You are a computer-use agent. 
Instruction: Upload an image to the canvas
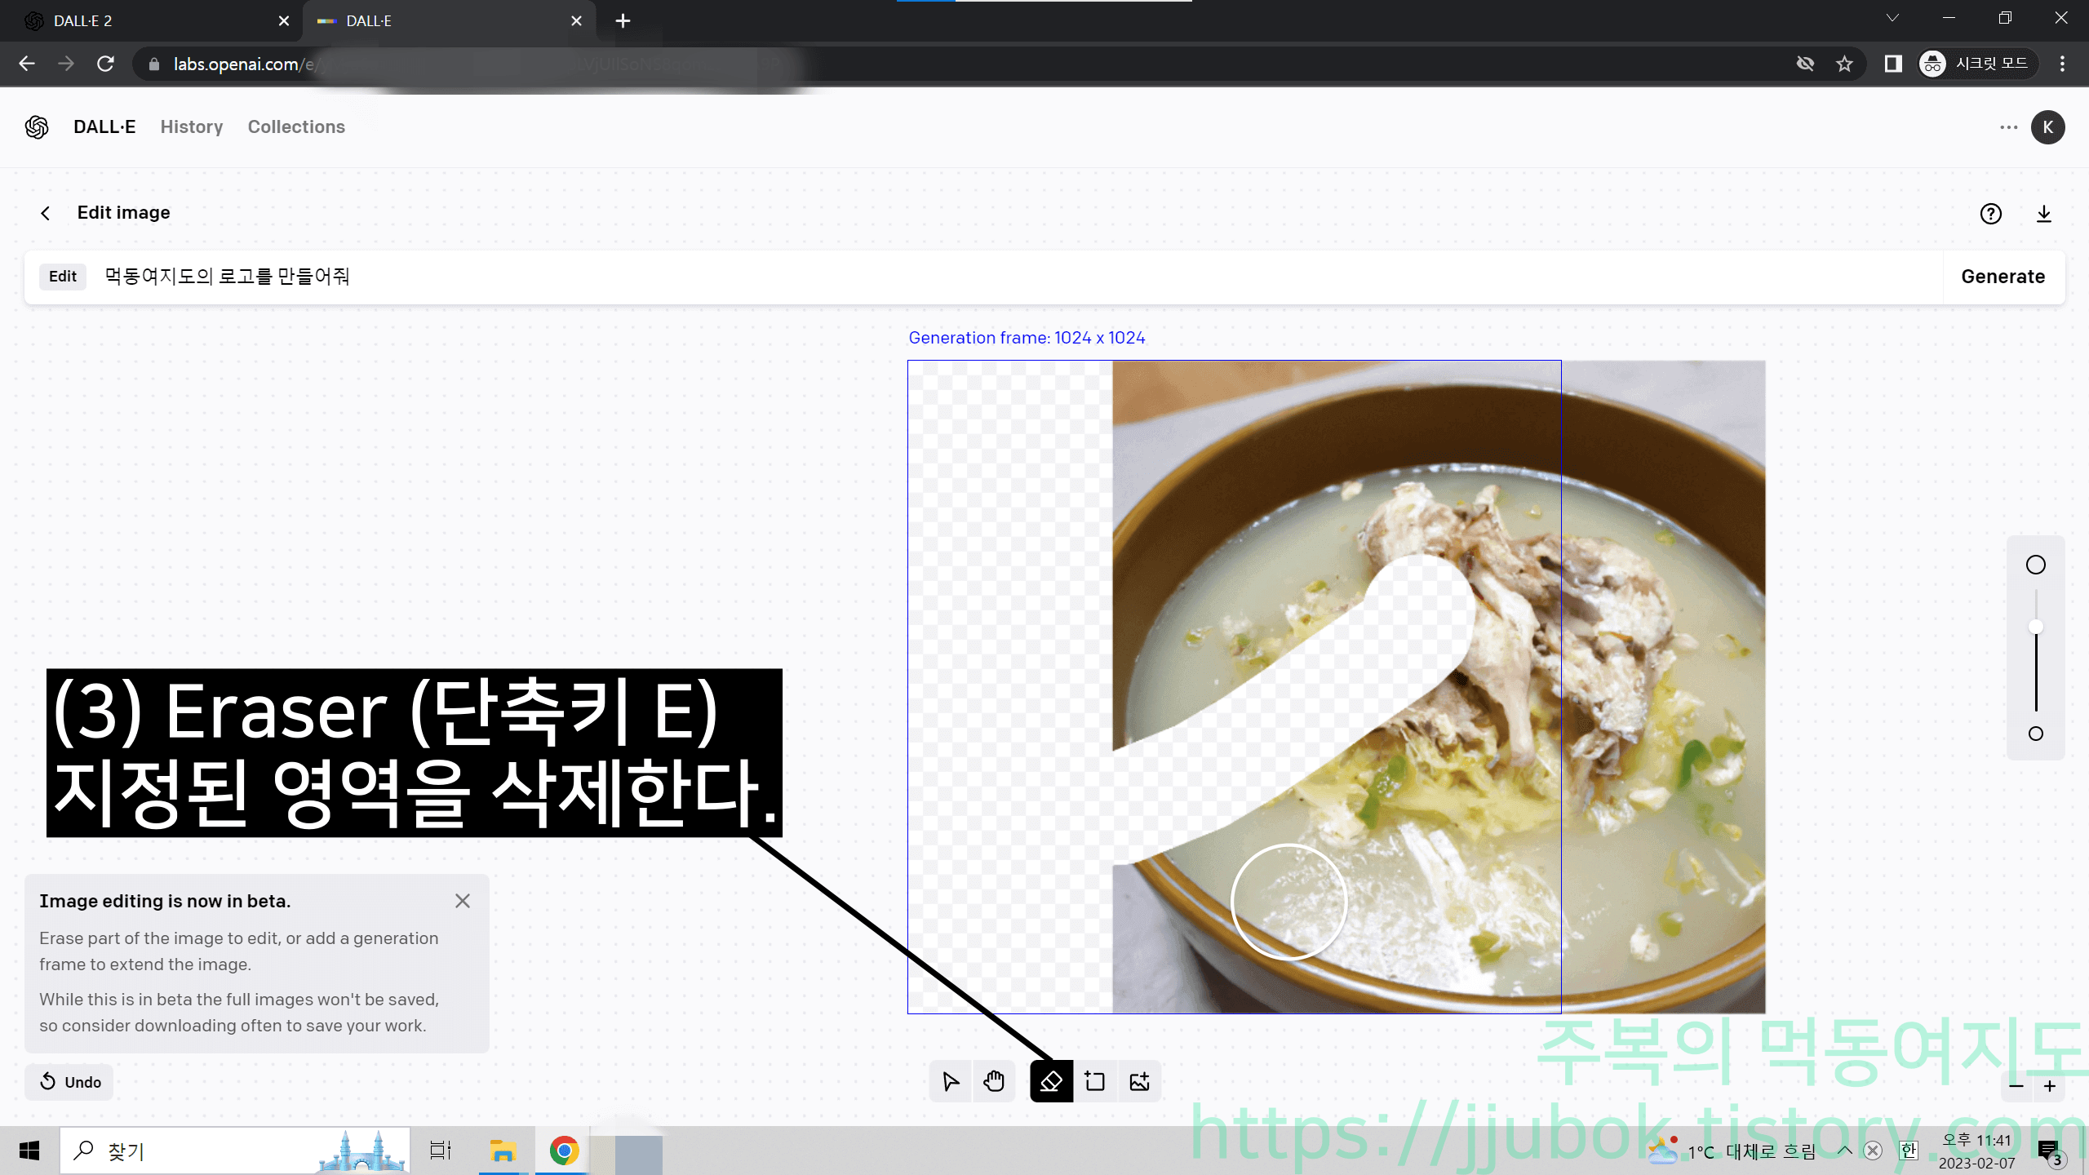1139,1081
